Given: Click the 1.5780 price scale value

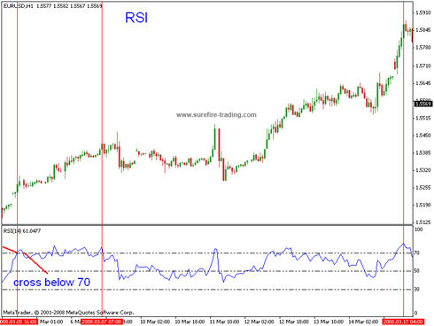Looking at the screenshot, I should tap(423, 48).
